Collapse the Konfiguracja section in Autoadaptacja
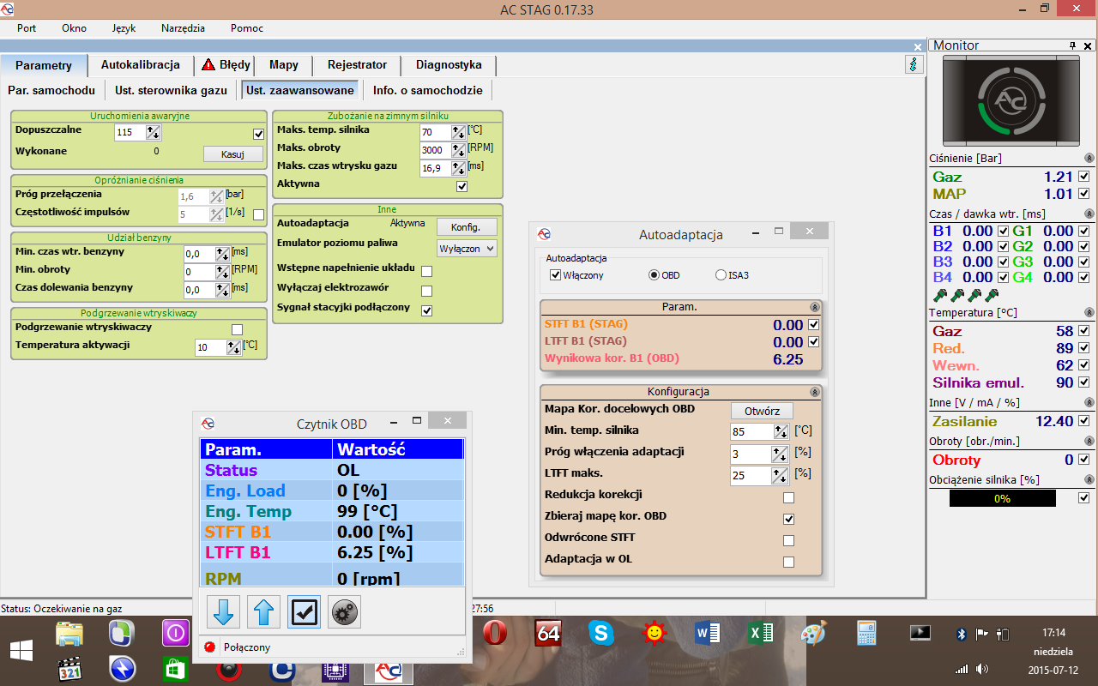This screenshot has height=686, width=1098. click(x=813, y=392)
